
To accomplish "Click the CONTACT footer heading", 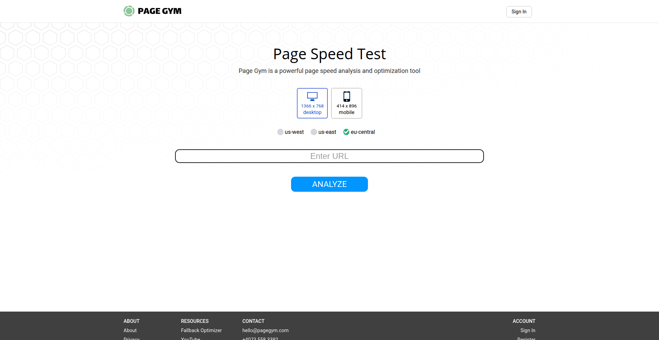I will coord(253,321).
